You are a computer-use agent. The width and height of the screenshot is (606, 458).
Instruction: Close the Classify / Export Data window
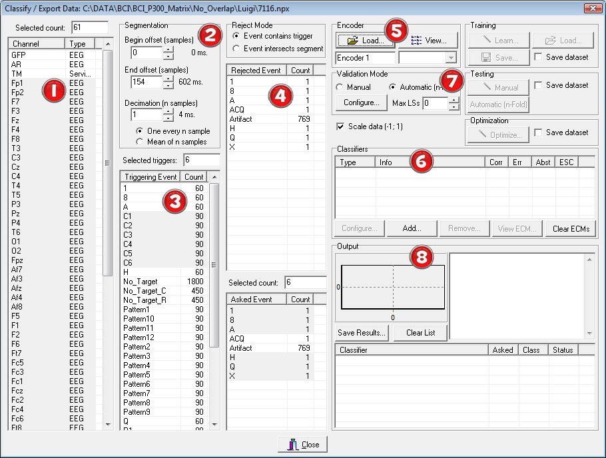(x=593, y=8)
